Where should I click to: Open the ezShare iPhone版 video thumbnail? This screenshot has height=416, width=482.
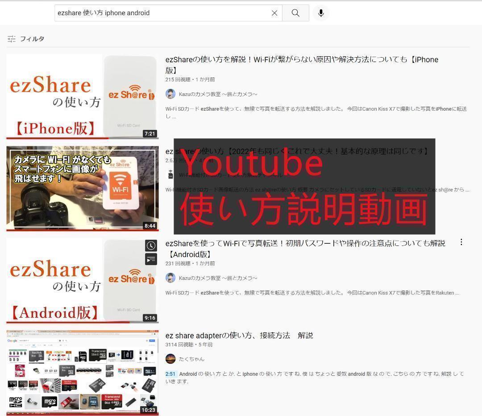pos(83,96)
